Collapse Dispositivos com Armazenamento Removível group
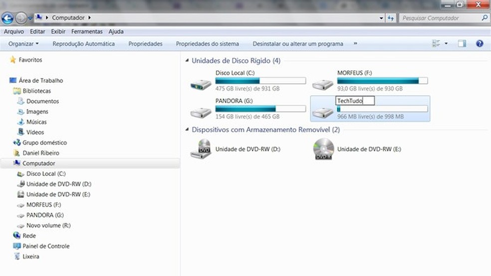 click(187, 129)
